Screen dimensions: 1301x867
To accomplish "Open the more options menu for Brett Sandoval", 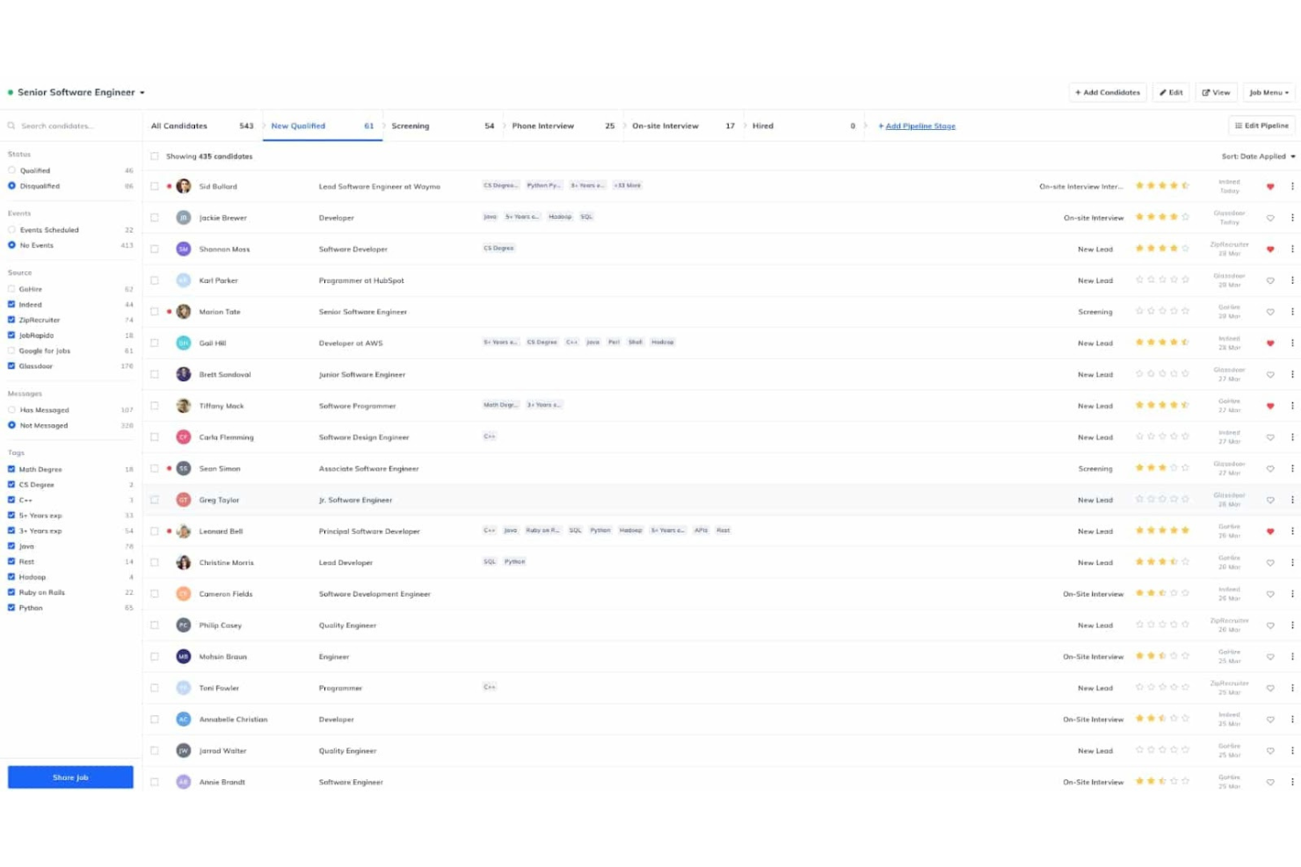I will click(x=1292, y=374).
